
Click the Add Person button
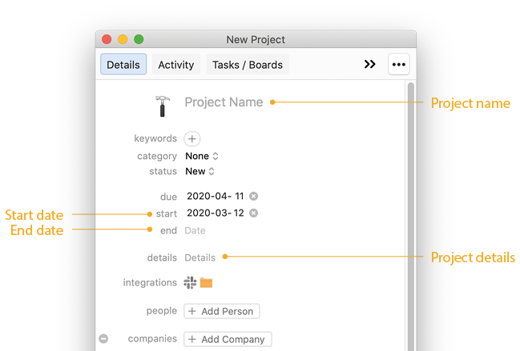point(222,311)
